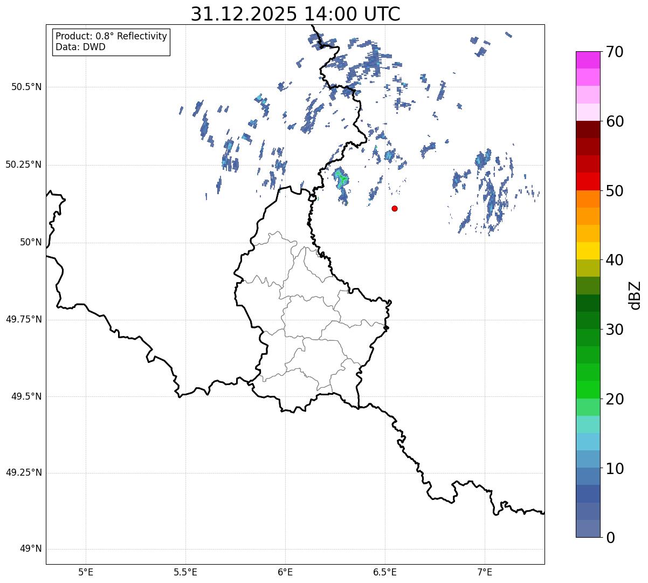Viewport: 648px width, 583px height.
Task: Click the Data: DWD text
Action: point(80,47)
